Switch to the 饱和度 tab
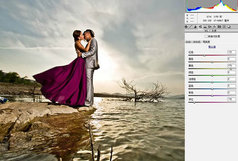Image resolution: width=238 pixels, height=161 pixels. [x=197, y=42]
